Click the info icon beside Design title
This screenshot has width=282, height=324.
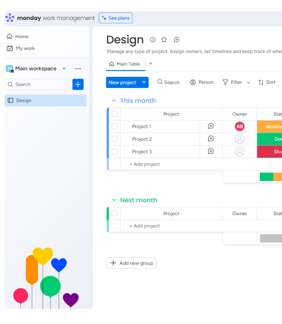[153, 40]
